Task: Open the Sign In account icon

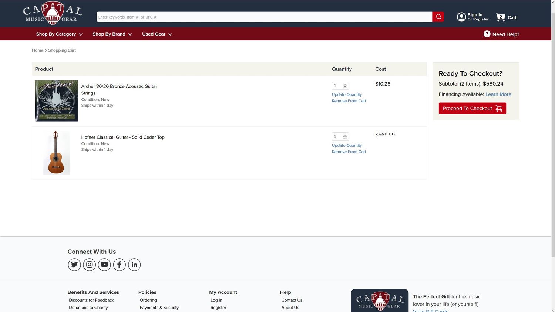Action: point(461,17)
